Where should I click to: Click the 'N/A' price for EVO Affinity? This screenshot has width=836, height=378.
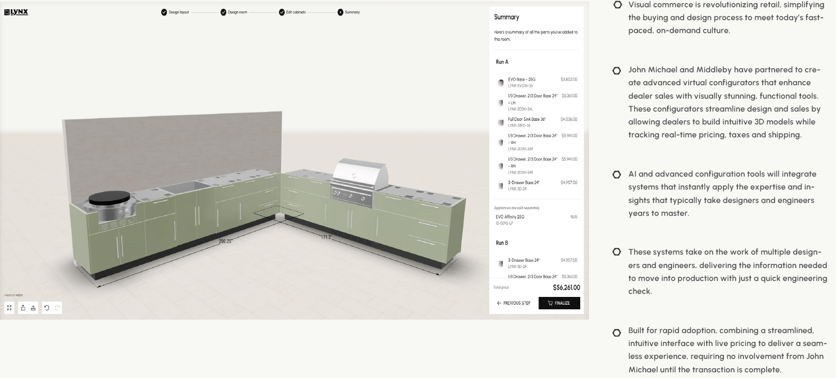[x=574, y=217]
